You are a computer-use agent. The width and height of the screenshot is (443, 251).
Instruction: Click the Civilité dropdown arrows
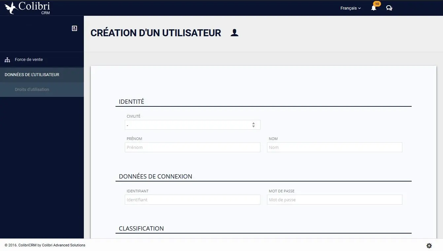pyautogui.click(x=254, y=125)
